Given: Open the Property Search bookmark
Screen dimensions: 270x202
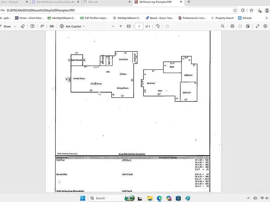Looking at the screenshot, I should pos(222,18).
